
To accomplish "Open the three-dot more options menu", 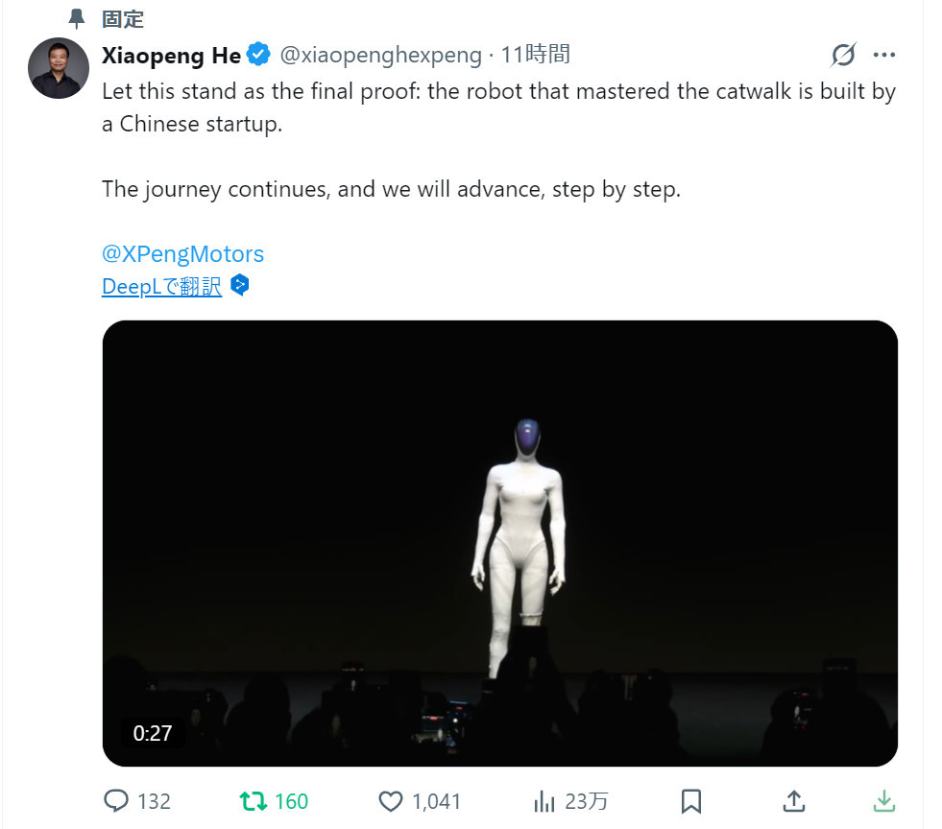I will point(883,56).
